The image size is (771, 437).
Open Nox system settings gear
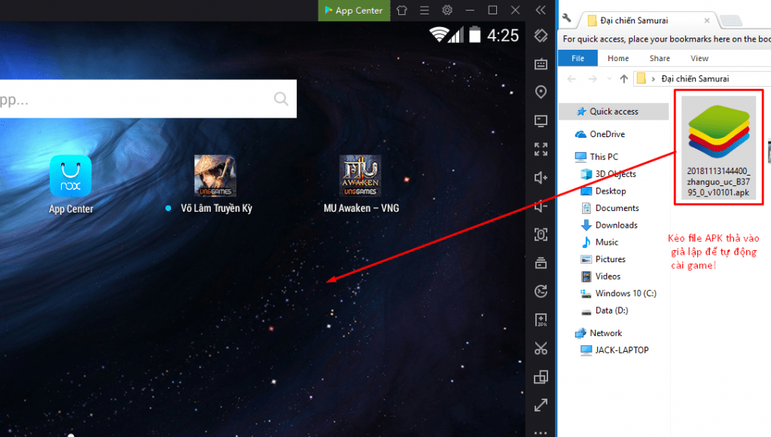coord(447,11)
